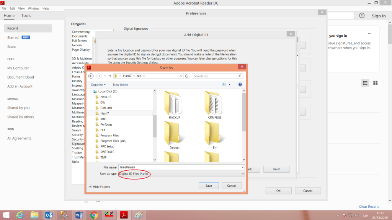Screen dimensions: 392x220
Task: Open the Err folder
Action: click(x=214, y=135)
